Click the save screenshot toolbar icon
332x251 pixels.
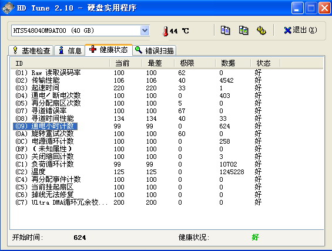(x=243, y=30)
